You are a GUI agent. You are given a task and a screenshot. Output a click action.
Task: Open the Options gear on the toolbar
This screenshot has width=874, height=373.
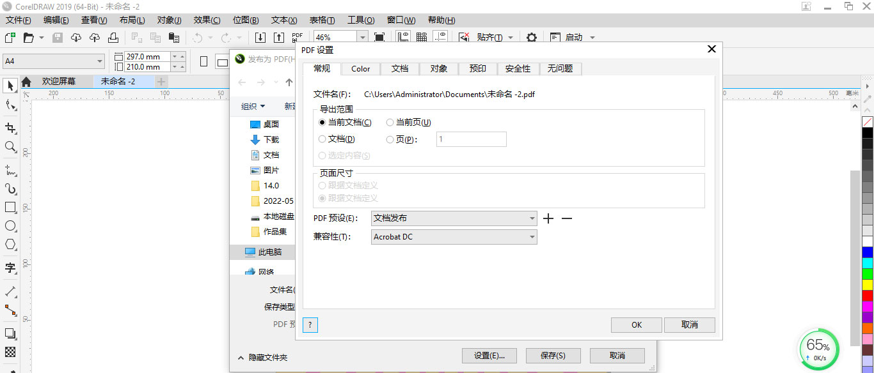point(531,37)
